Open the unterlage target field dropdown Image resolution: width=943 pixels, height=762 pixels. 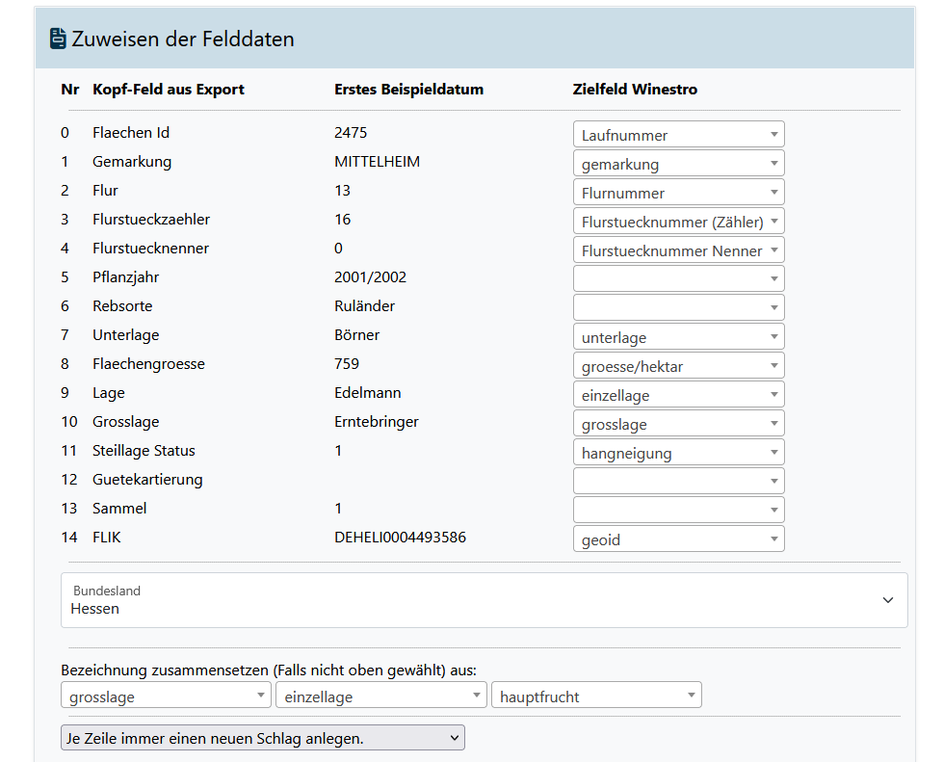678,337
